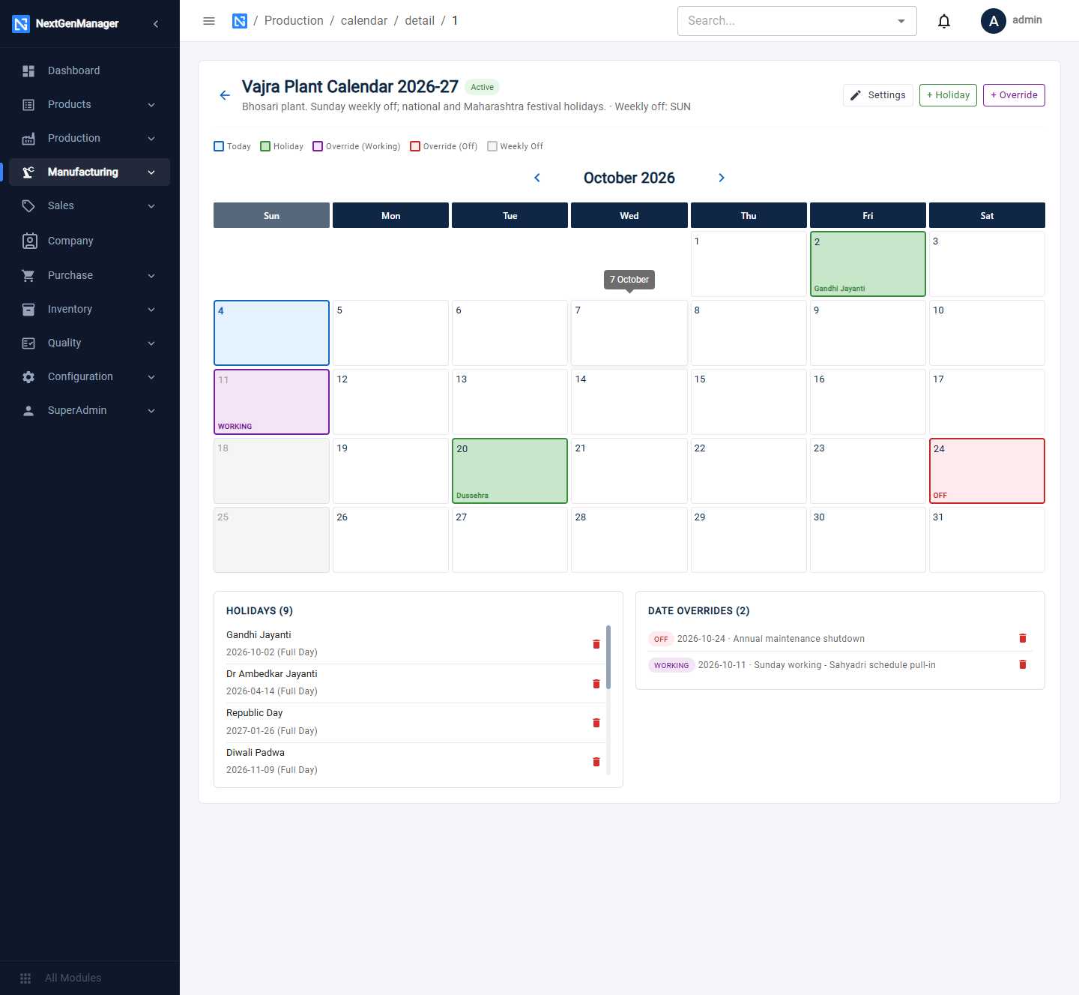Go back using the left arrow
The image size is (1079, 995).
(x=225, y=95)
